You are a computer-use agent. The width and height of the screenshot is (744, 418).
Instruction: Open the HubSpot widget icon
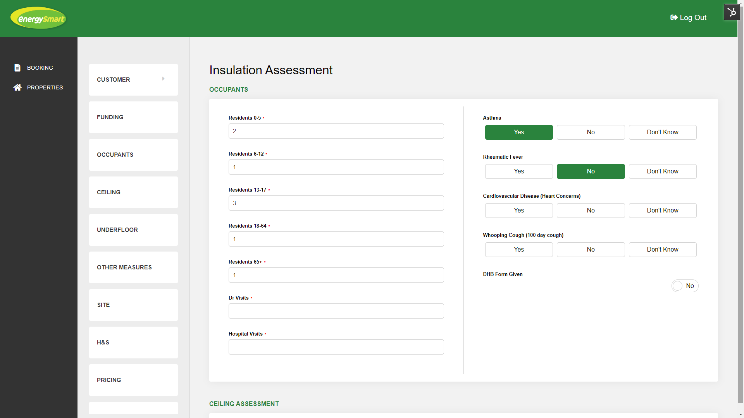point(732,12)
